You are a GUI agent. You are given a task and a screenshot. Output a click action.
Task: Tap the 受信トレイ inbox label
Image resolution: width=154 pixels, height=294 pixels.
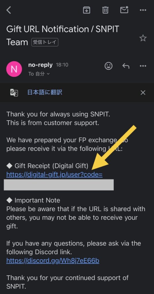(45, 42)
